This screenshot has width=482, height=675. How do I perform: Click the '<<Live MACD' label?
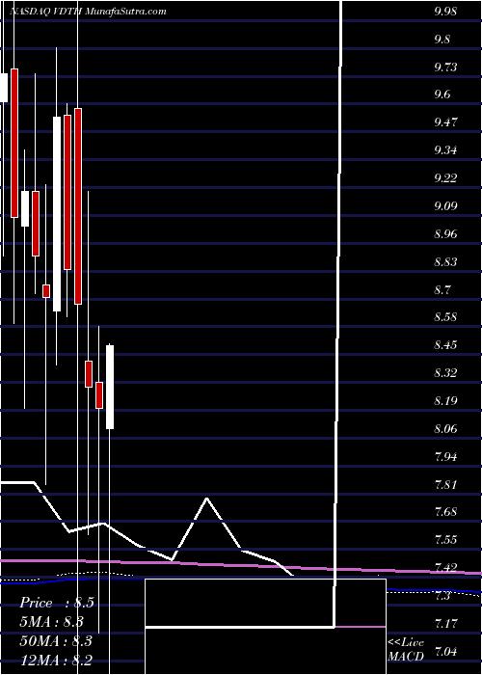[x=407, y=650]
